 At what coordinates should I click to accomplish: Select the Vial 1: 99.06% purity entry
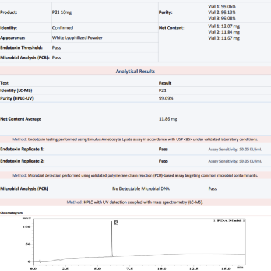point(222,6)
